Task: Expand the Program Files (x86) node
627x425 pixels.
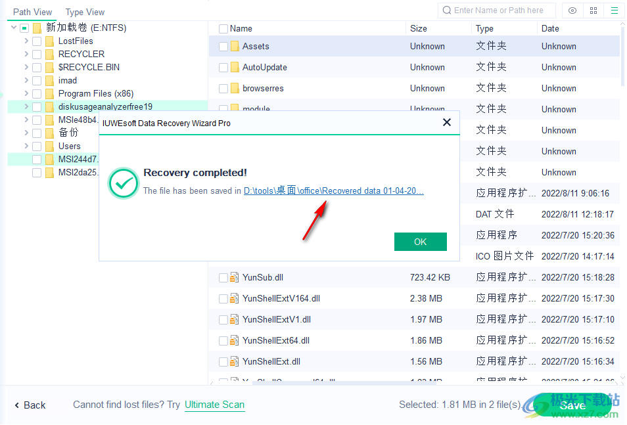Action: pos(26,93)
